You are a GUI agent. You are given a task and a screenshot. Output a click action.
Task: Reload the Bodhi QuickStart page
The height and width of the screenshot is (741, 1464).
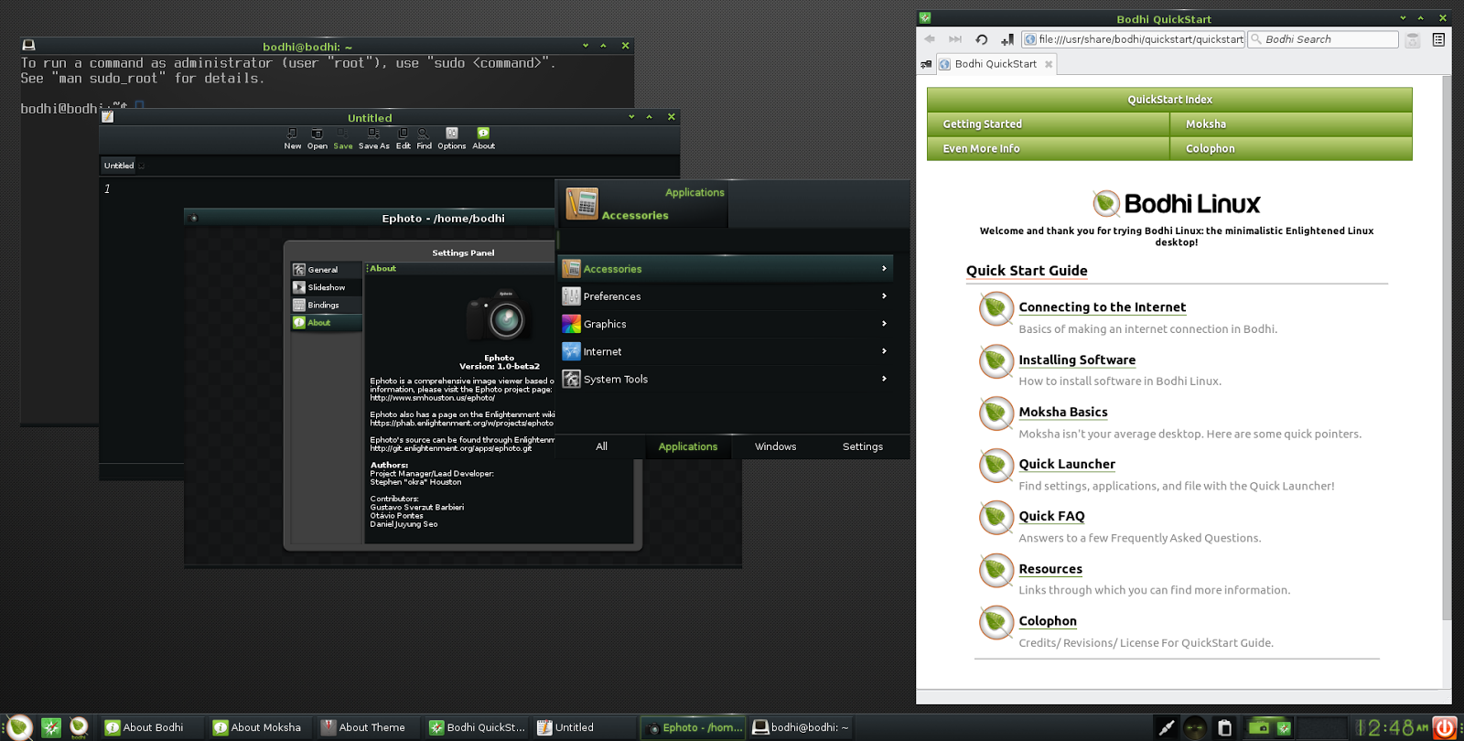[x=981, y=39]
